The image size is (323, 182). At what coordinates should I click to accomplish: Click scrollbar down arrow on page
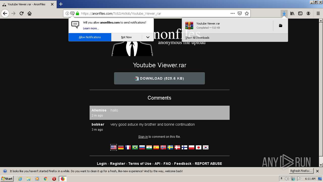tap(321, 165)
